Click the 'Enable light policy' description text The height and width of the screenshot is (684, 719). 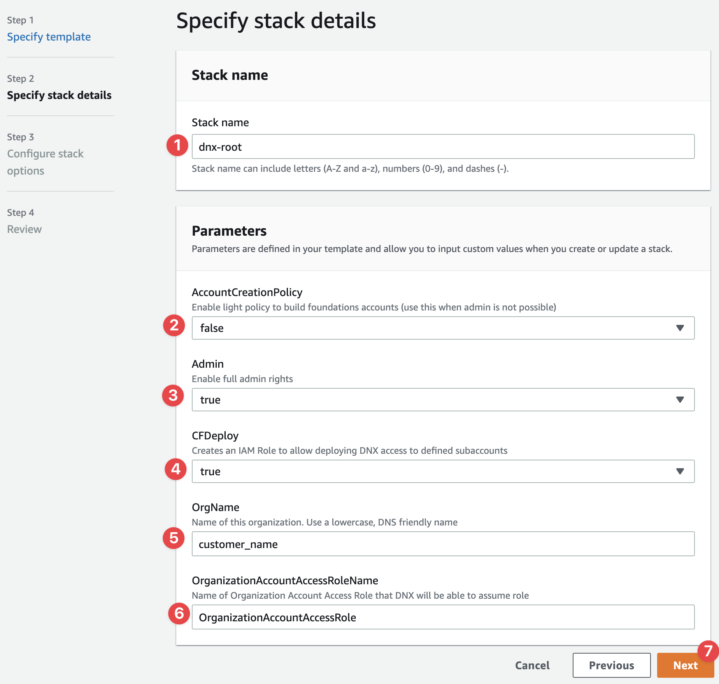(x=374, y=307)
